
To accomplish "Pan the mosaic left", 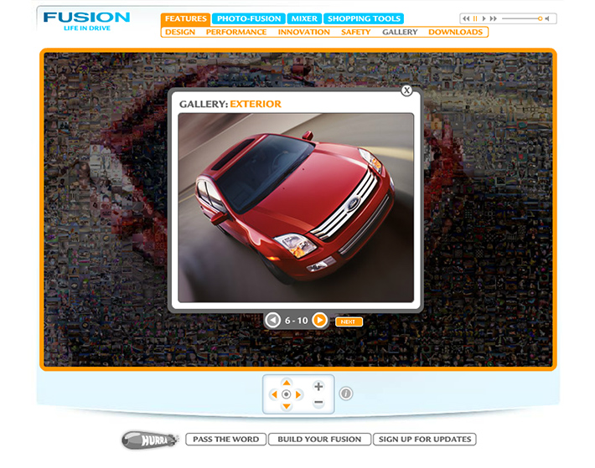I will click(x=273, y=394).
